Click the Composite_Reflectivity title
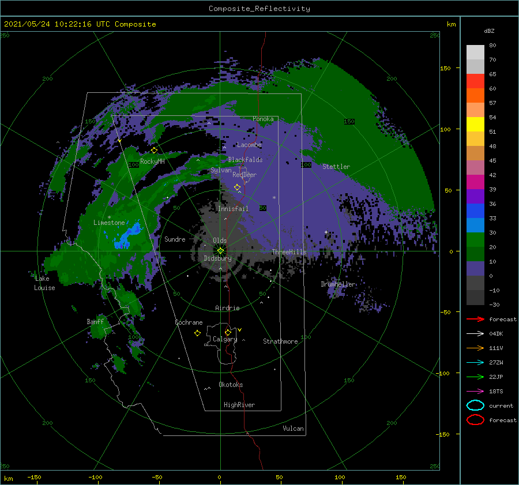This screenshot has height=485, width=519. click(259, 9)
